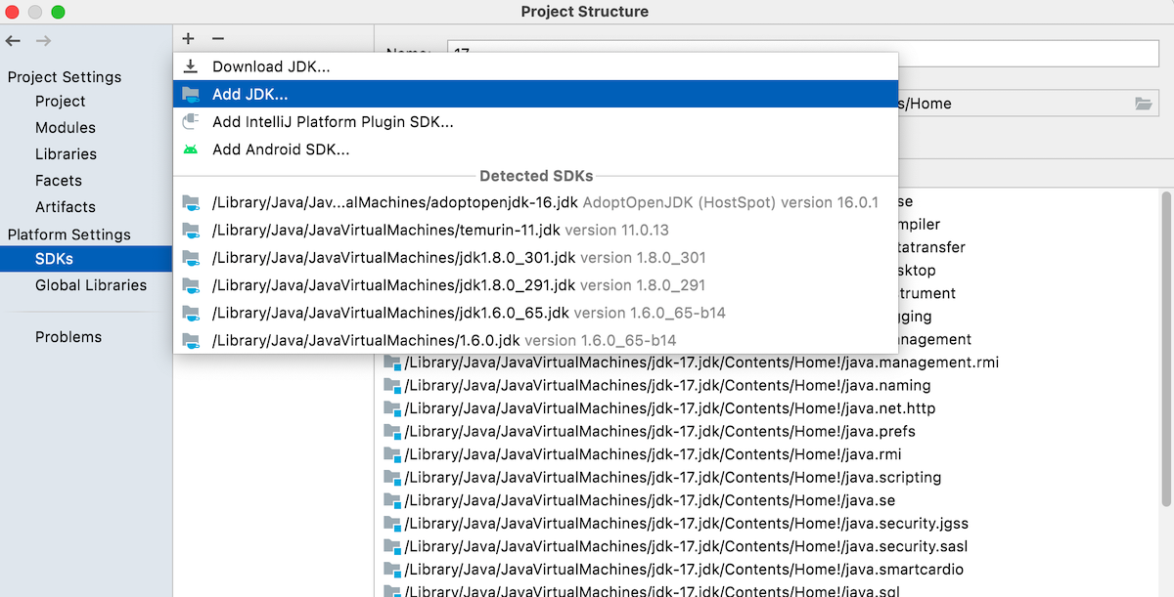Screen dimensions: 1174x597
Task: Open browse folder icon in JDK home path
Action: [x=1143, y=104]
